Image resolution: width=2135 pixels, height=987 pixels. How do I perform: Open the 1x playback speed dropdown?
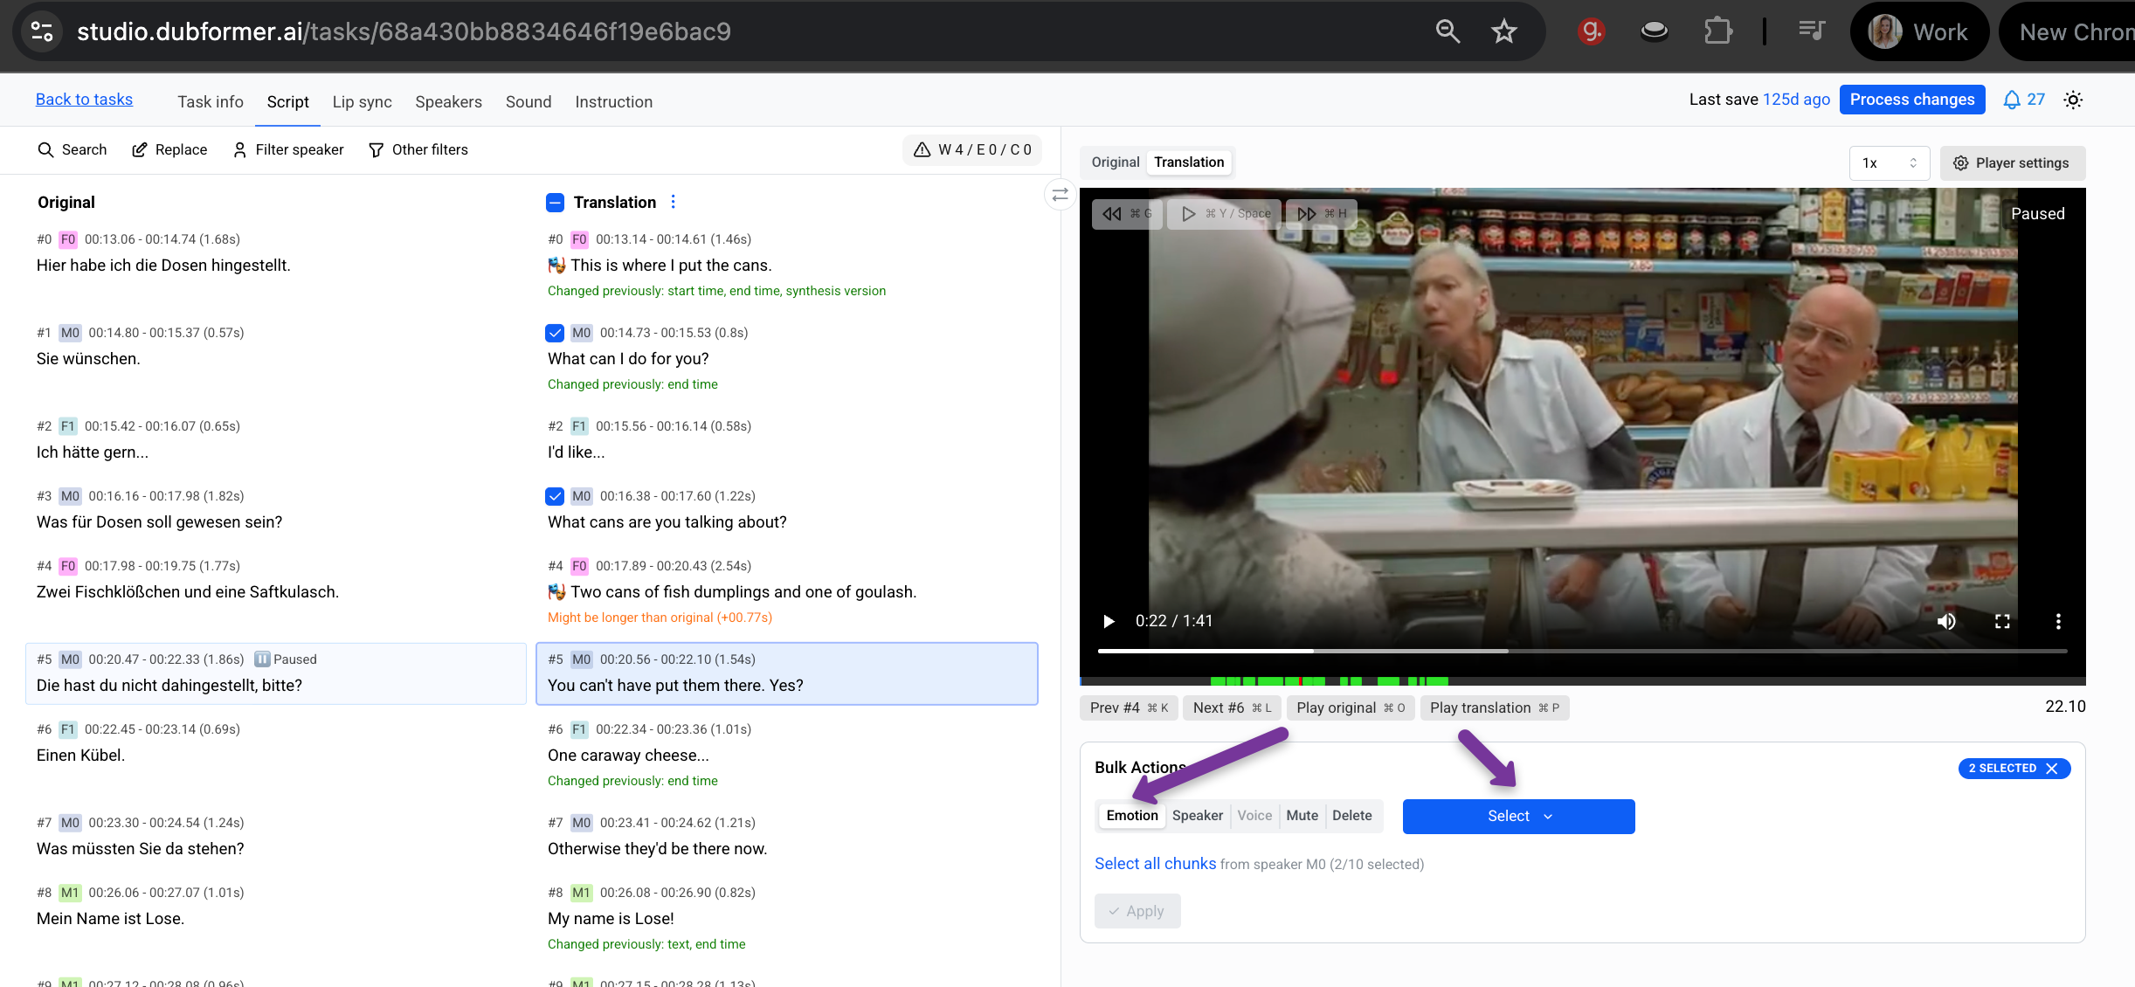click(1890, 163)
